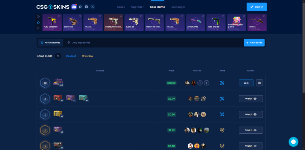Click the crossed swords mode icon for $10.00 battle
The width and height of the screenshot is (305, 150).
pos(222,83)
